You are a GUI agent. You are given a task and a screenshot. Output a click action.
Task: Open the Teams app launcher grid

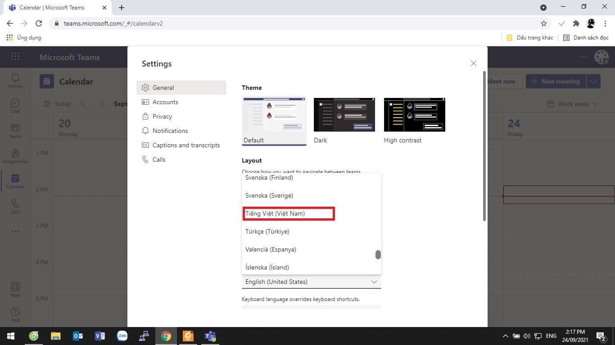coord(15,57)
